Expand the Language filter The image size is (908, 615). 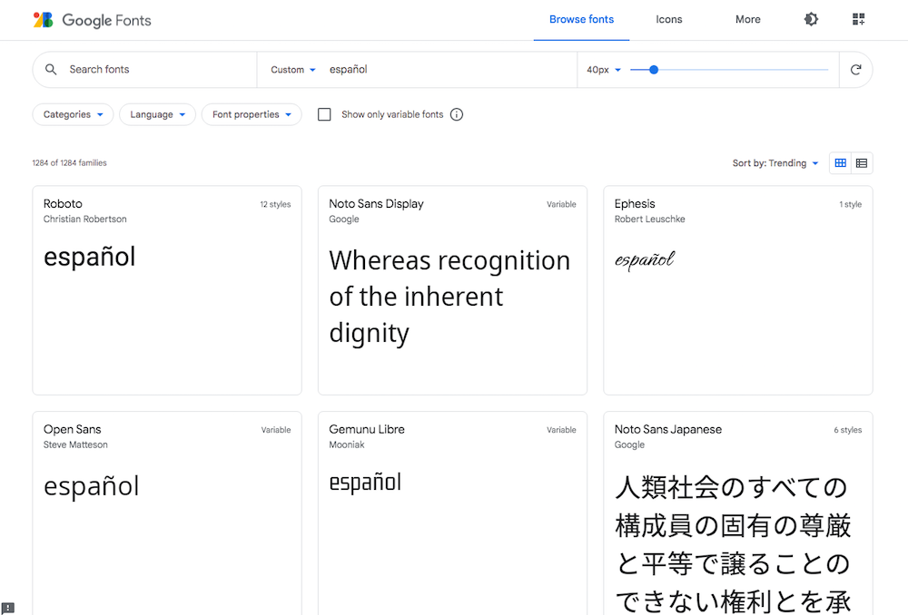157,114
